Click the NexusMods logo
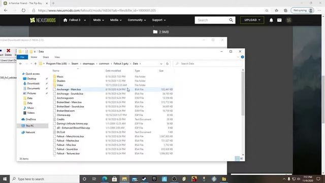 tap(43, 20)
